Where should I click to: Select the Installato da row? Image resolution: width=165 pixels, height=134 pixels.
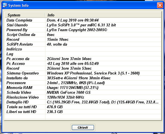tap(83, 78)
